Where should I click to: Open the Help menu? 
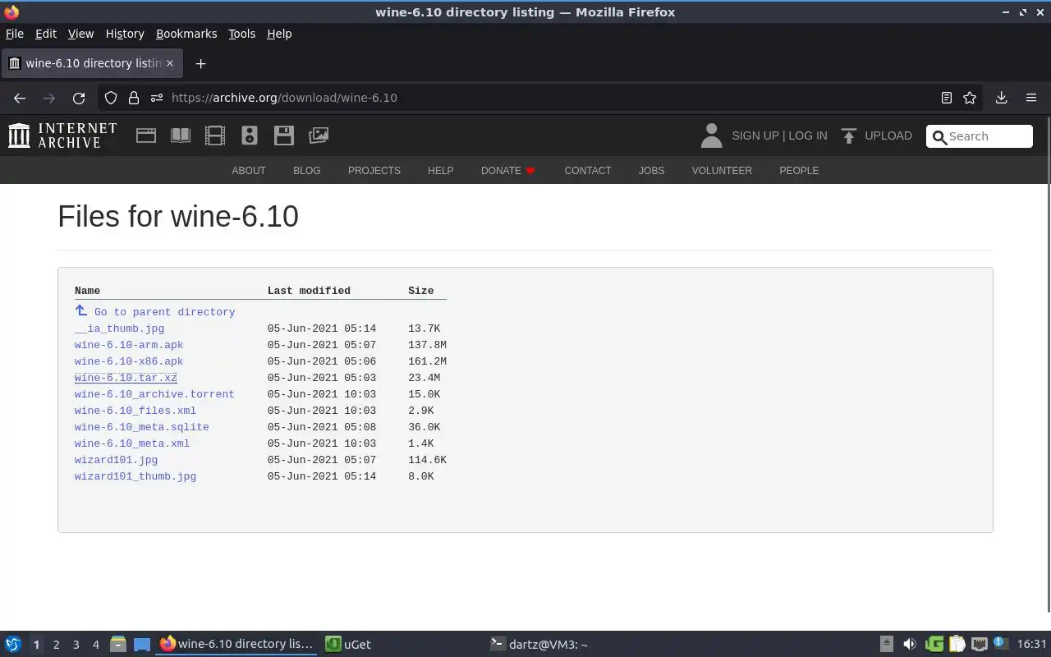tap(279, 34)
